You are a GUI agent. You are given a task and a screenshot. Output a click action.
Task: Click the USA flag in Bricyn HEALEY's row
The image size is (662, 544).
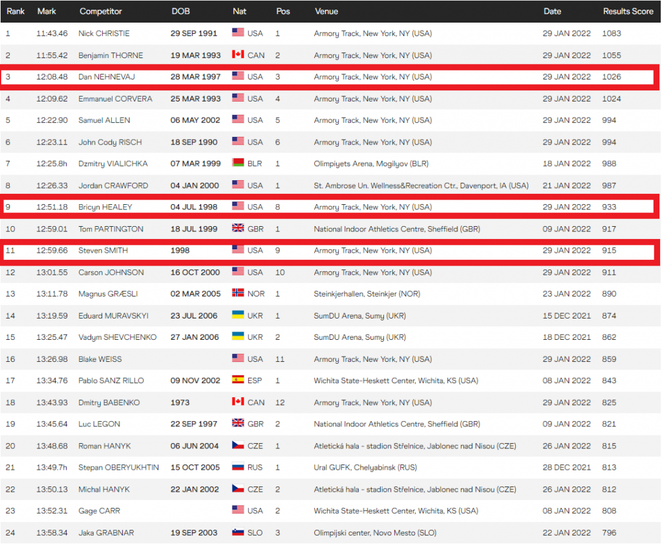click(x=238, y=206)
